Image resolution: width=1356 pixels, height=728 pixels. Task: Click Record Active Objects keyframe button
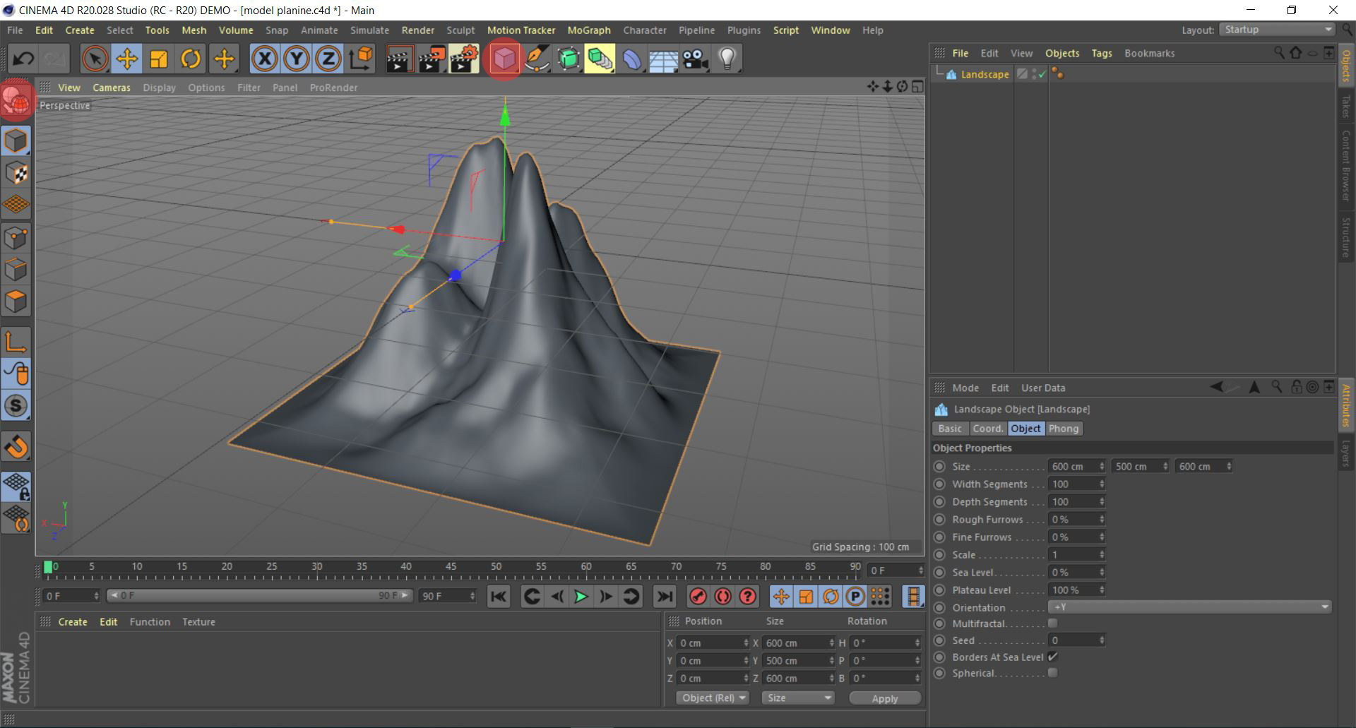pos(698,597)
